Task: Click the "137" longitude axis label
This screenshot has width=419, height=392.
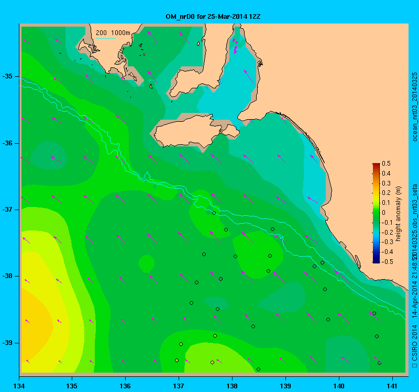Action: click(179, 386)
